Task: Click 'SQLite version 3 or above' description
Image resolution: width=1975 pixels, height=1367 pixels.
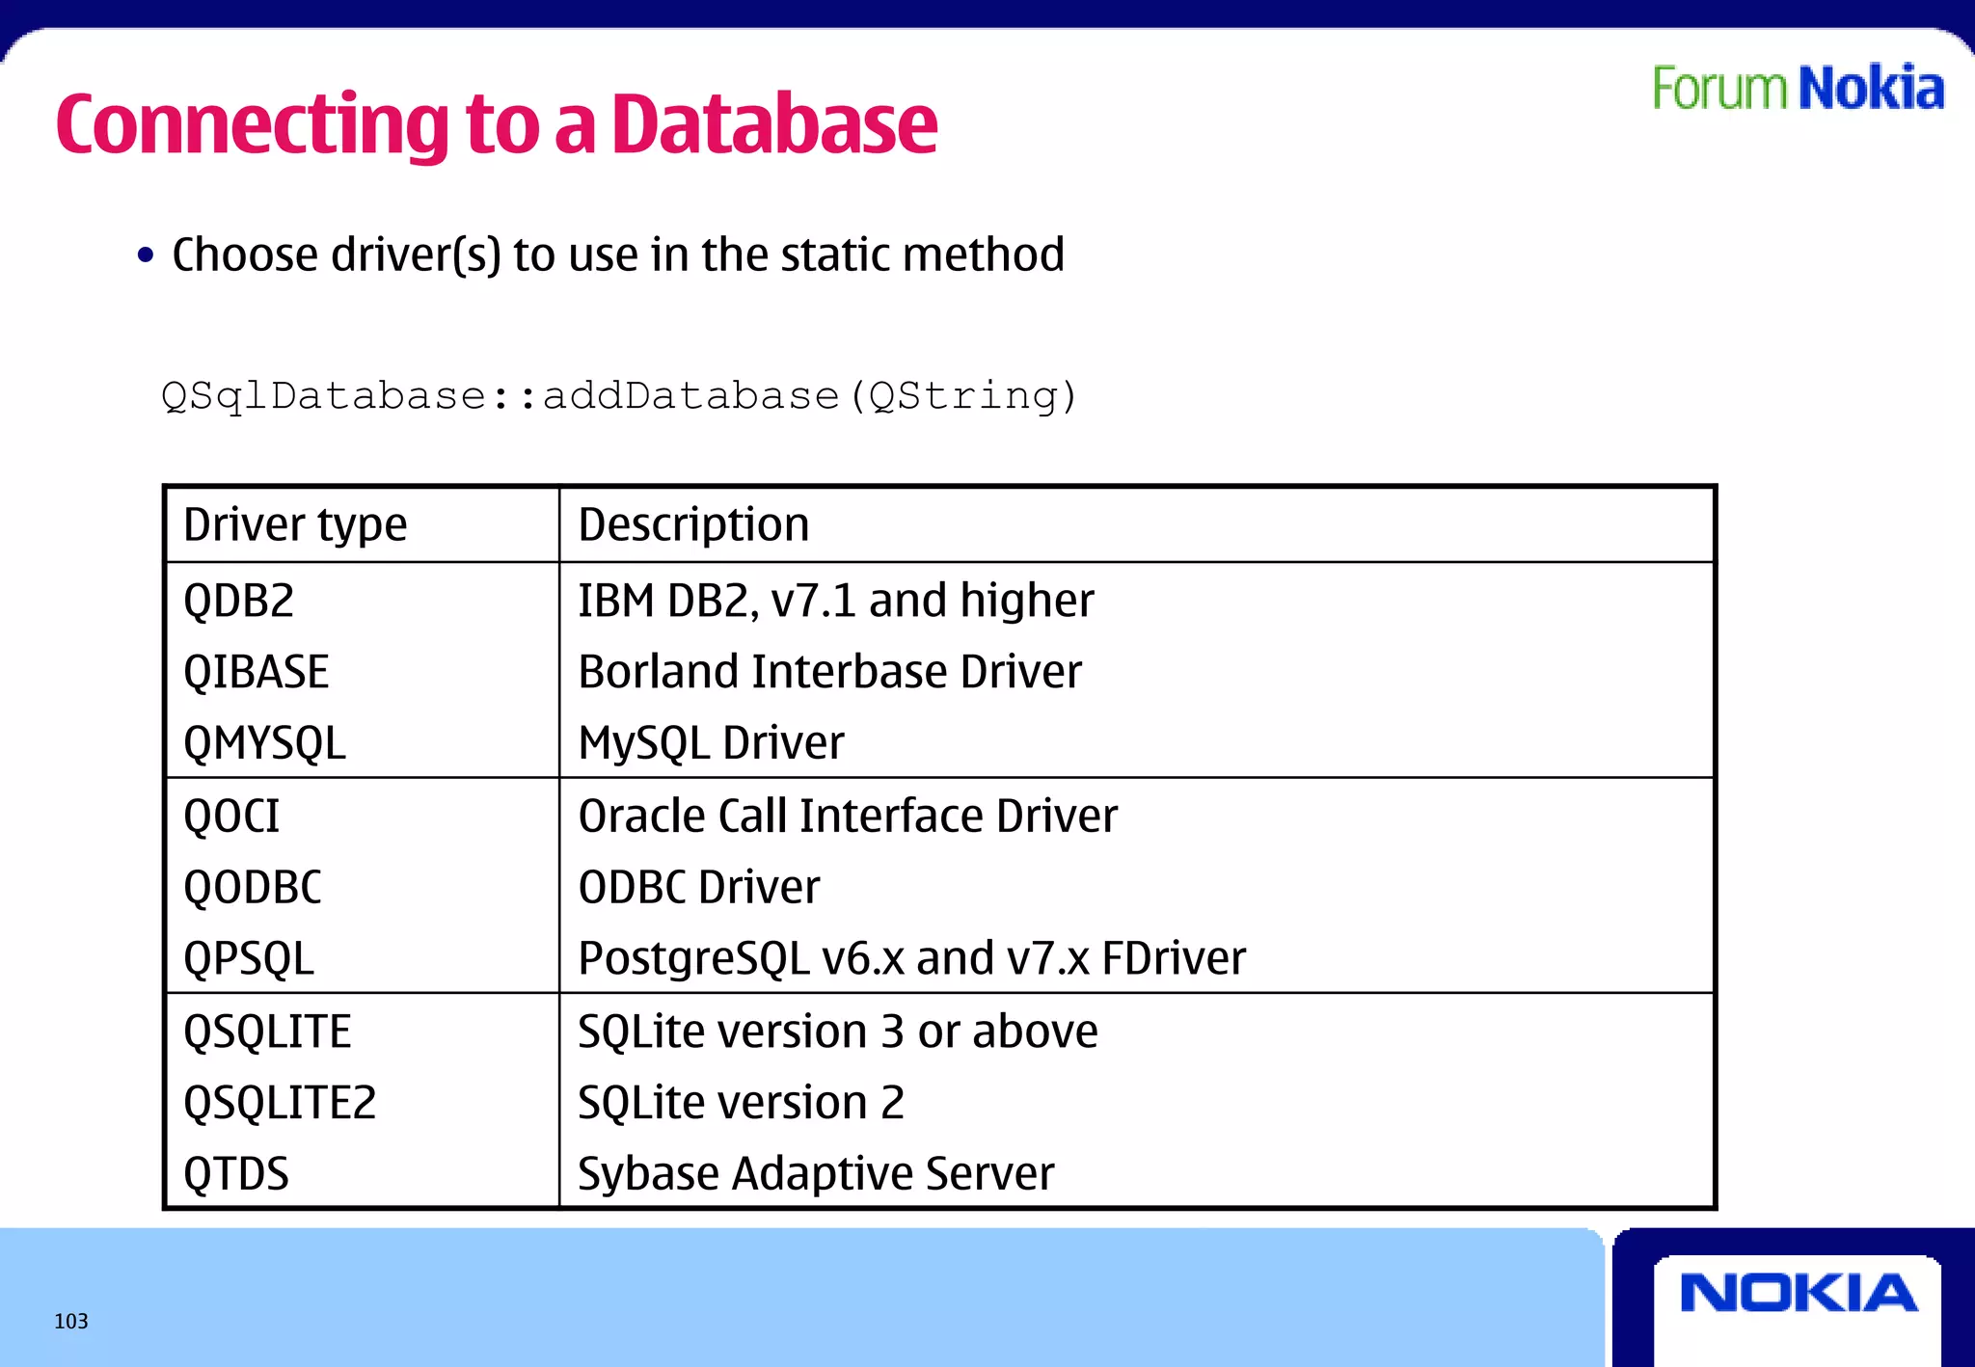Action: click(x=838, y=1032)
